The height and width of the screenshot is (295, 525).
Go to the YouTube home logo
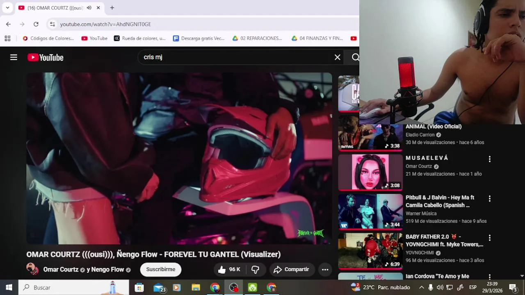click(46, 57)
